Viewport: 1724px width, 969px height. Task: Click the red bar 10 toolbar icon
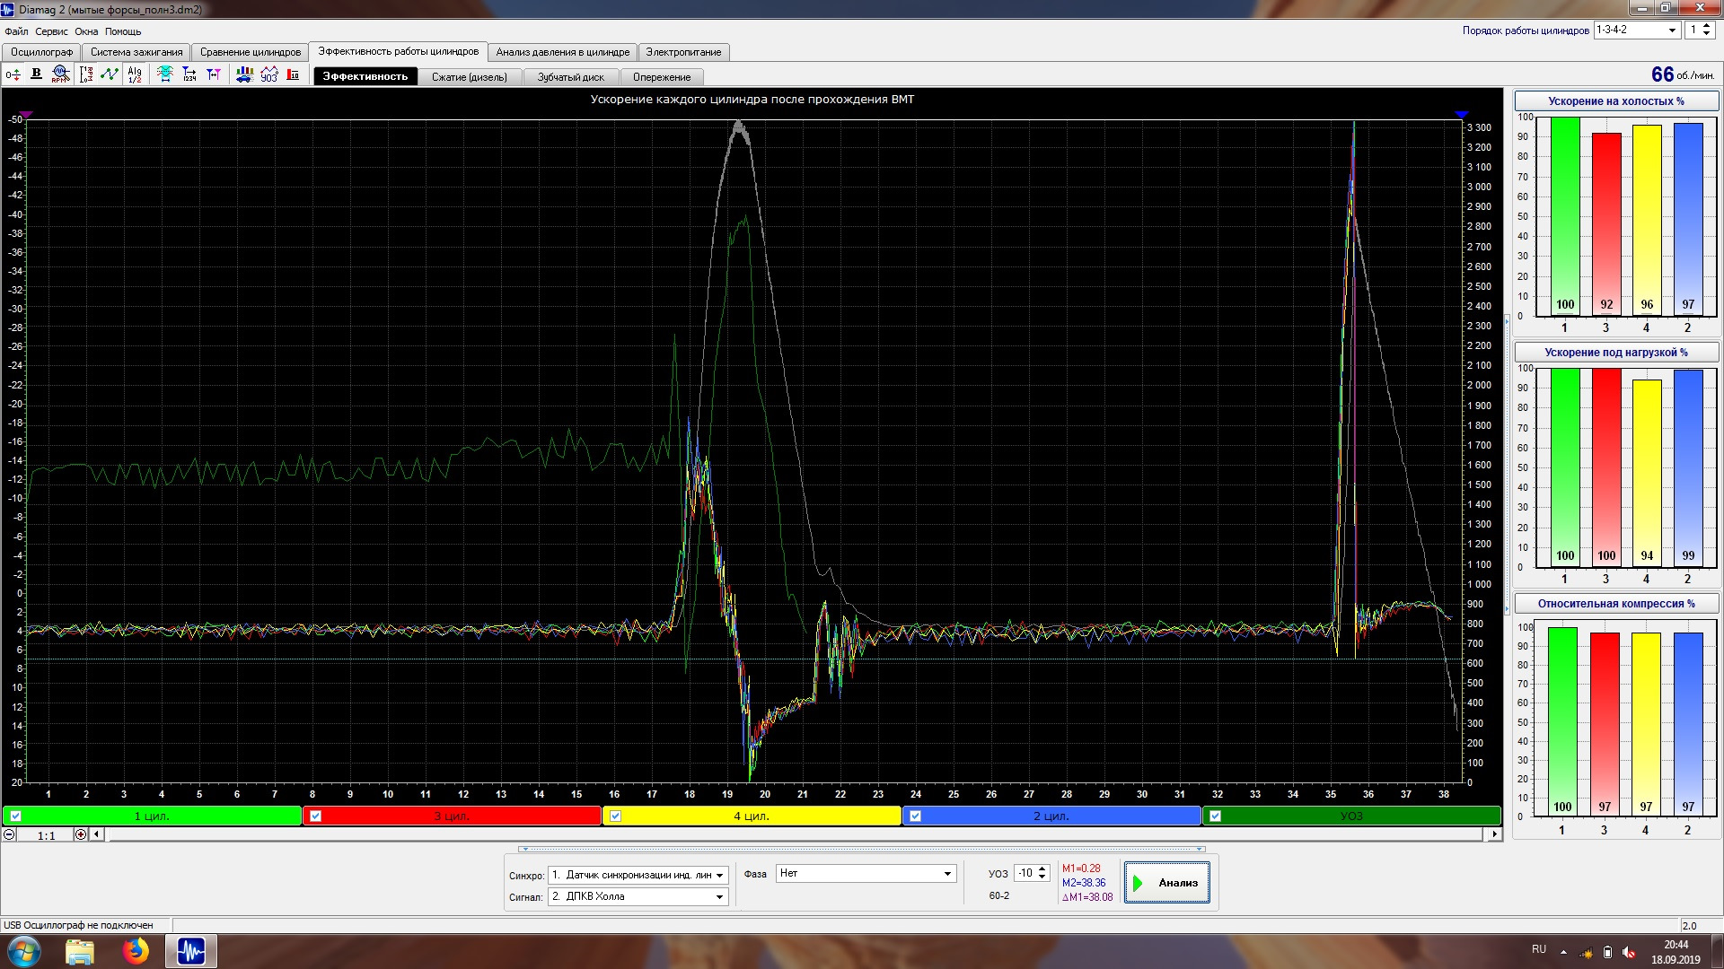point(293,74)
